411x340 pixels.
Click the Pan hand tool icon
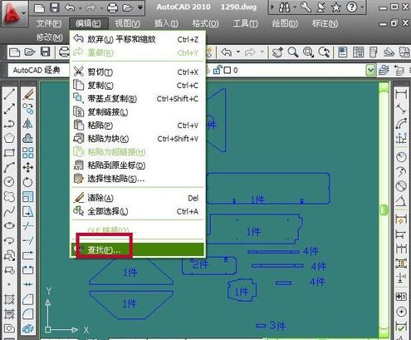(277, 52)
